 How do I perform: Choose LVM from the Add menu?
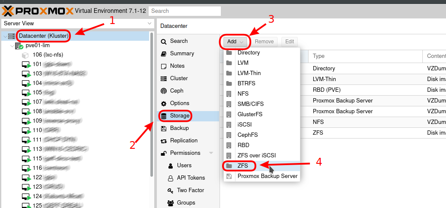[262, 63]
